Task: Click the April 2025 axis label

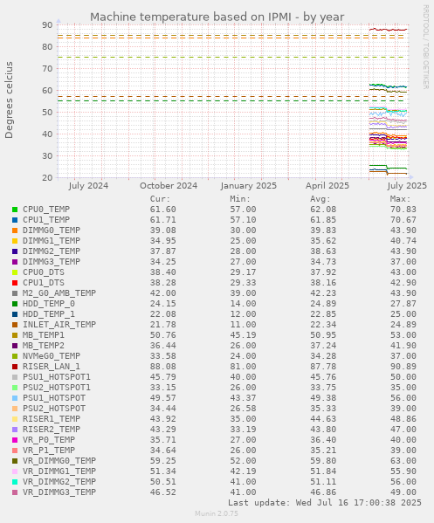Action: click(327, 186)
